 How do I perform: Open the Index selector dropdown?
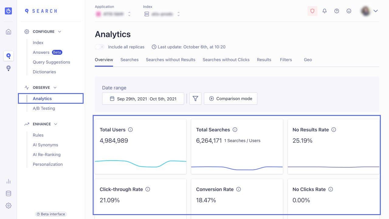point(162,14)
